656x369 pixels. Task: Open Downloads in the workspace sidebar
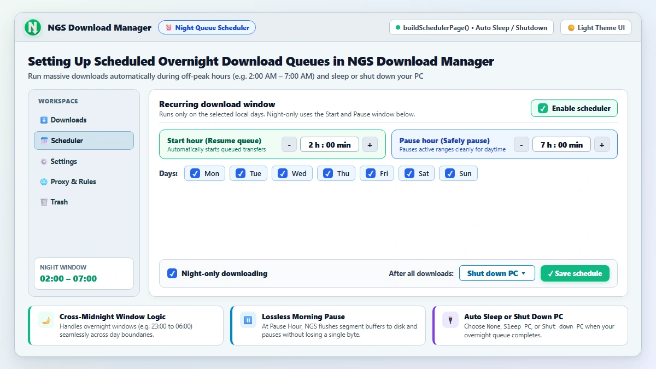[x=84, y=120]
